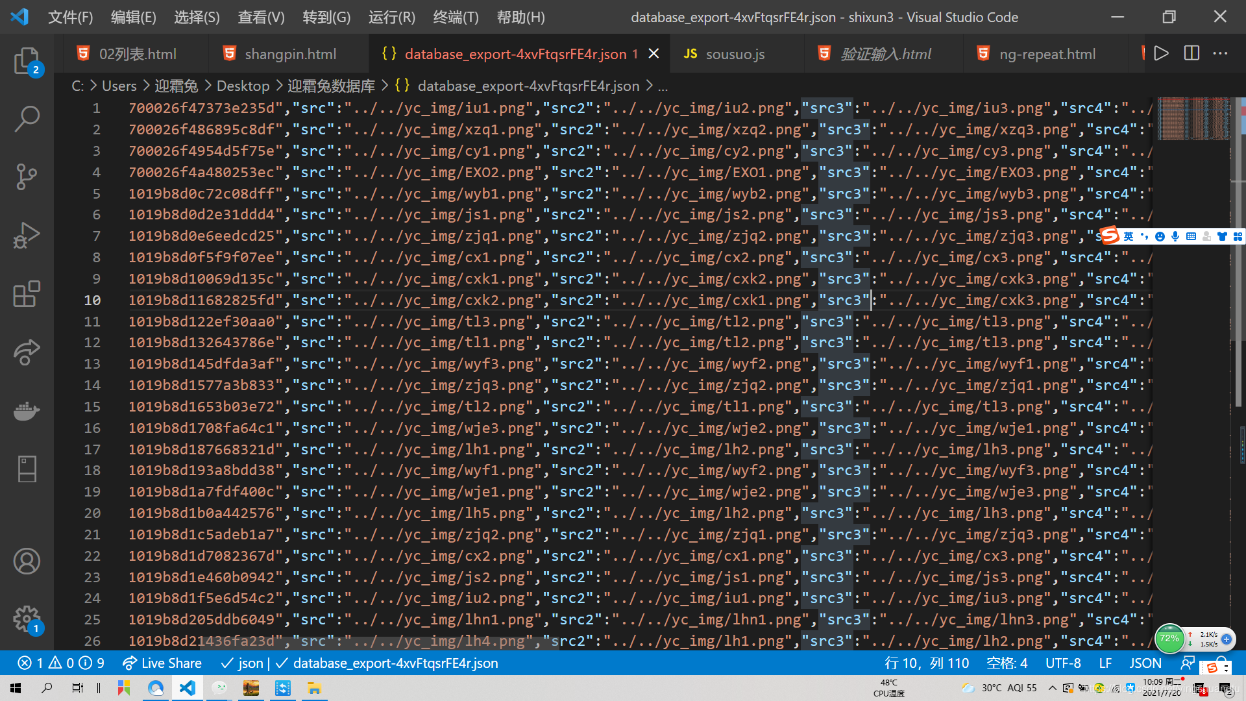
Task: Expand the 迎霜兔数据库 breadcrumb segment
Action: click(x=331, y=86)
